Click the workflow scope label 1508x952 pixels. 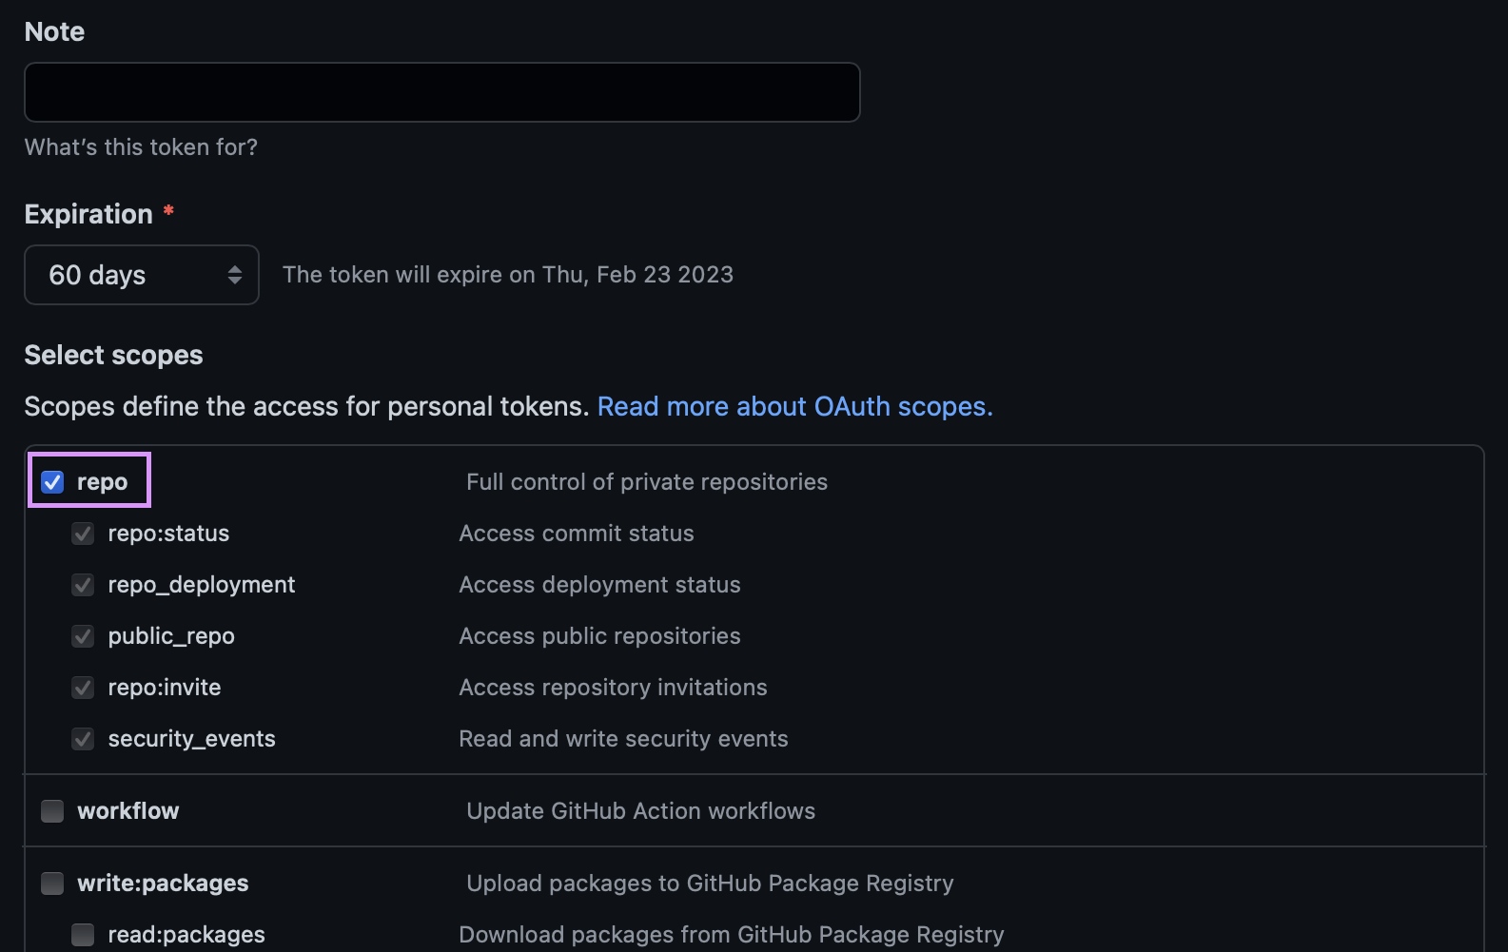(x=127, y=810)
